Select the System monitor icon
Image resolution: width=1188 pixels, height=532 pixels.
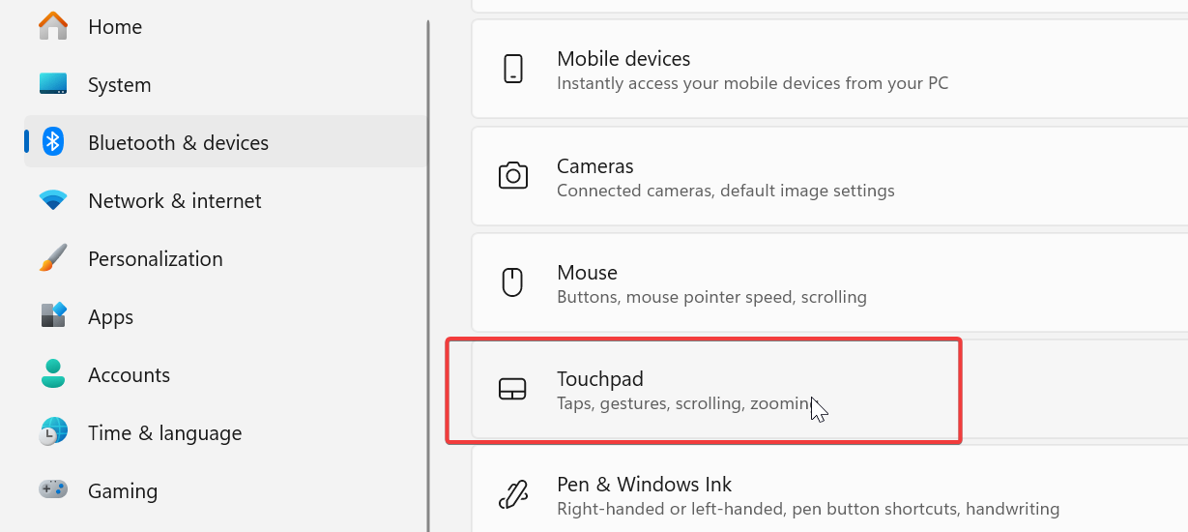(53, 84)
